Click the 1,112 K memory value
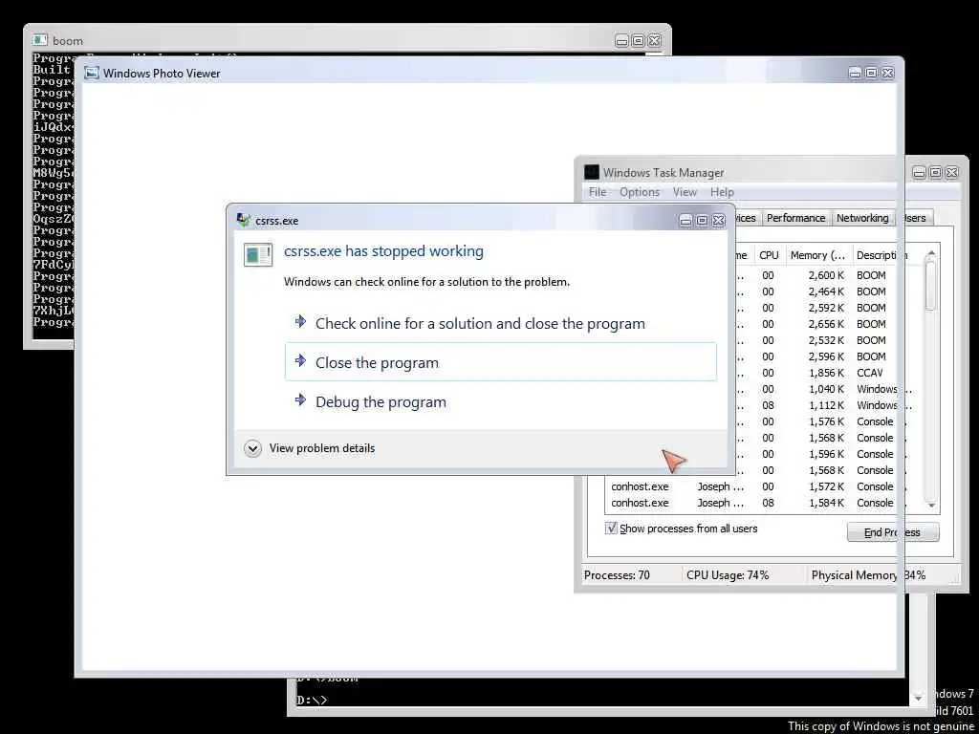The image size is (979, 734). (x=827, y=405)
